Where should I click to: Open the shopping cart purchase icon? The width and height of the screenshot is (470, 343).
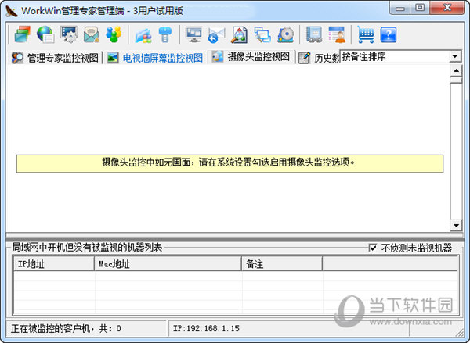[366, 34]
